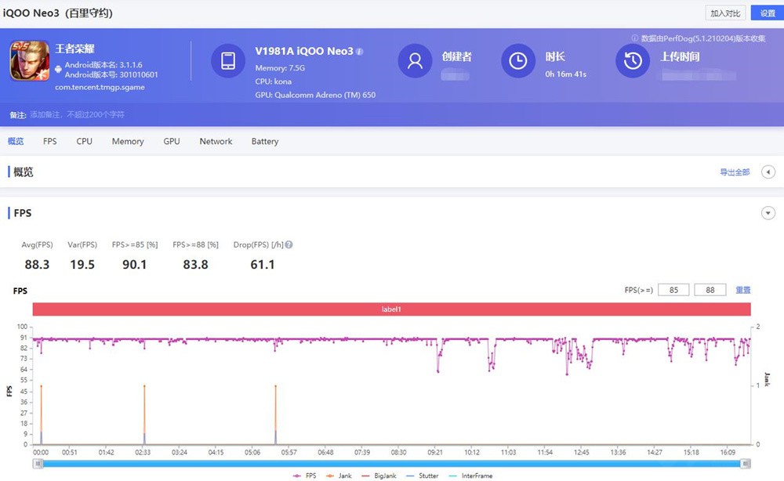Click info icon beside PerfDog data notice
Image resolution: width=784 pixels, height=481 pixels.
click(x=635, y=38)
